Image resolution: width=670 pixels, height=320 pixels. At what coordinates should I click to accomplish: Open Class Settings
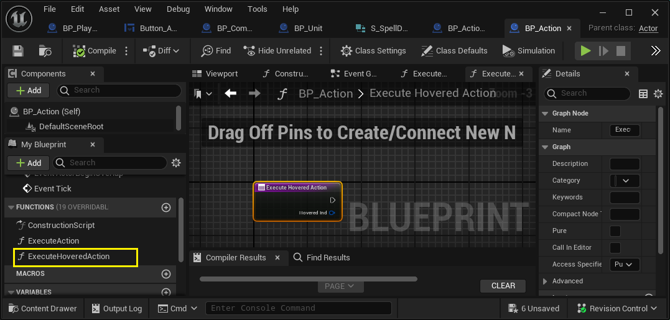pyautogui.click(x=373, y=51)
